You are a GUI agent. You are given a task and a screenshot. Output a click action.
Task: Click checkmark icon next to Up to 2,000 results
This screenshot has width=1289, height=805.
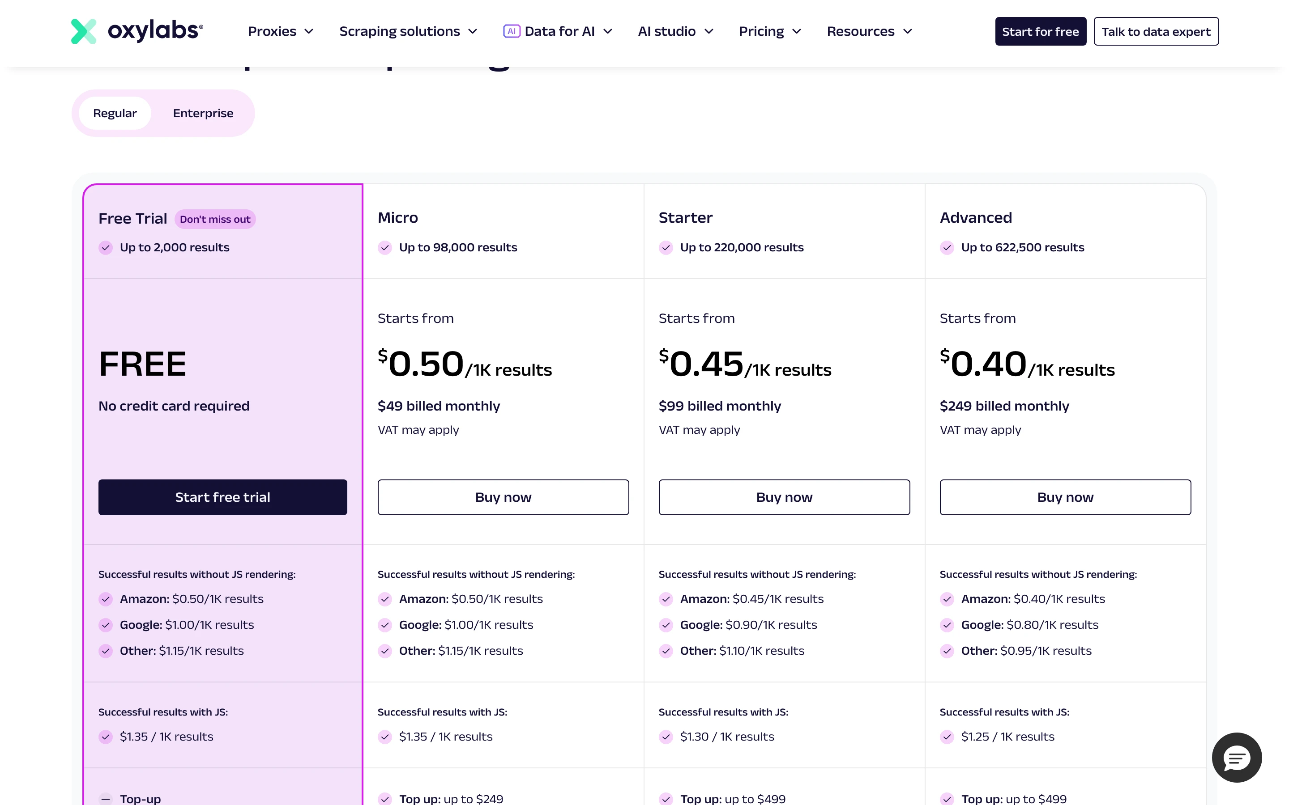106,248
